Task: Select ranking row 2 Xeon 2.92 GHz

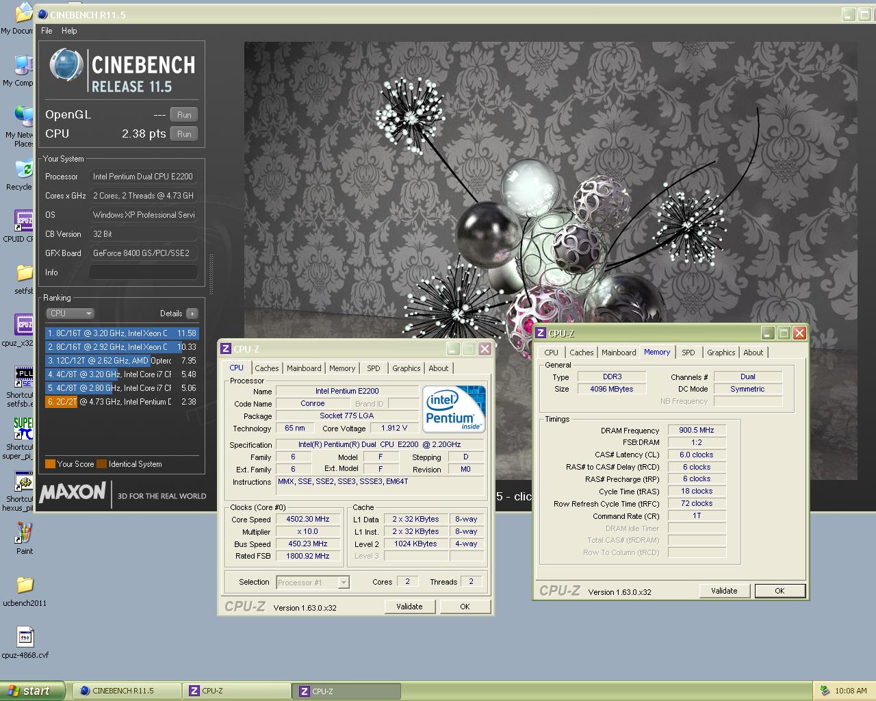Action: (x=122, y=347)
